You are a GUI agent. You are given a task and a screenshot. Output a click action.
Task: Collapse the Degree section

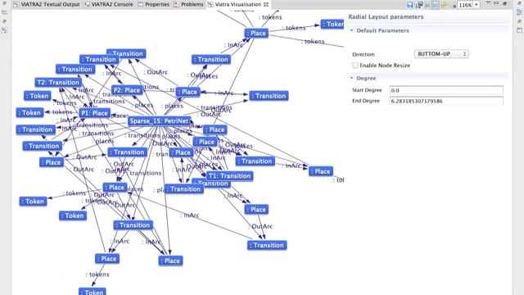pyautogui.click(x=351, y=78)
